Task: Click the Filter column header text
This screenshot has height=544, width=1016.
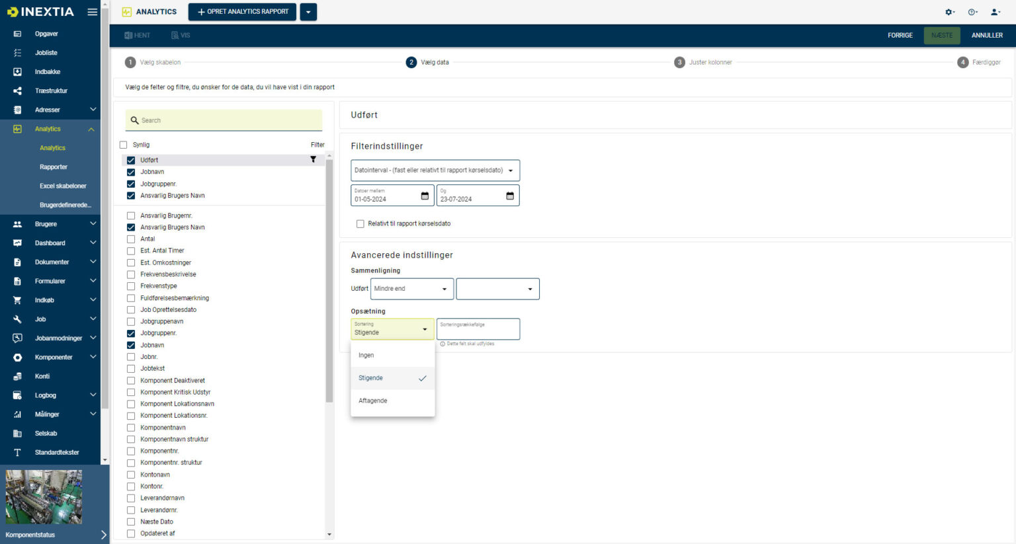Action: [317, 145]
